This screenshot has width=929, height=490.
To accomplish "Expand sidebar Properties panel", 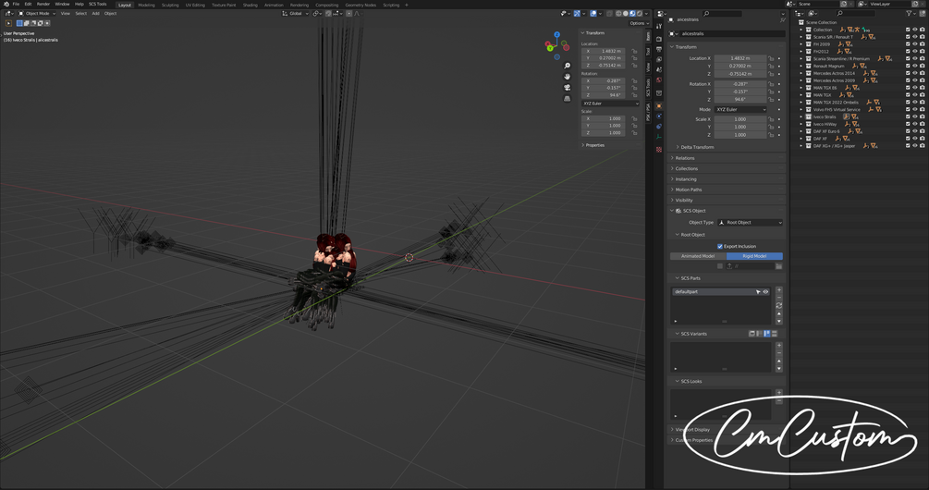I will 593,145.
